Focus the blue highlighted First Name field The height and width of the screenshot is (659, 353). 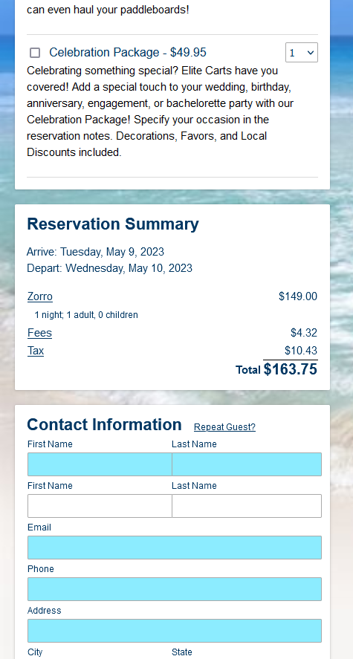tap(100, 464)
